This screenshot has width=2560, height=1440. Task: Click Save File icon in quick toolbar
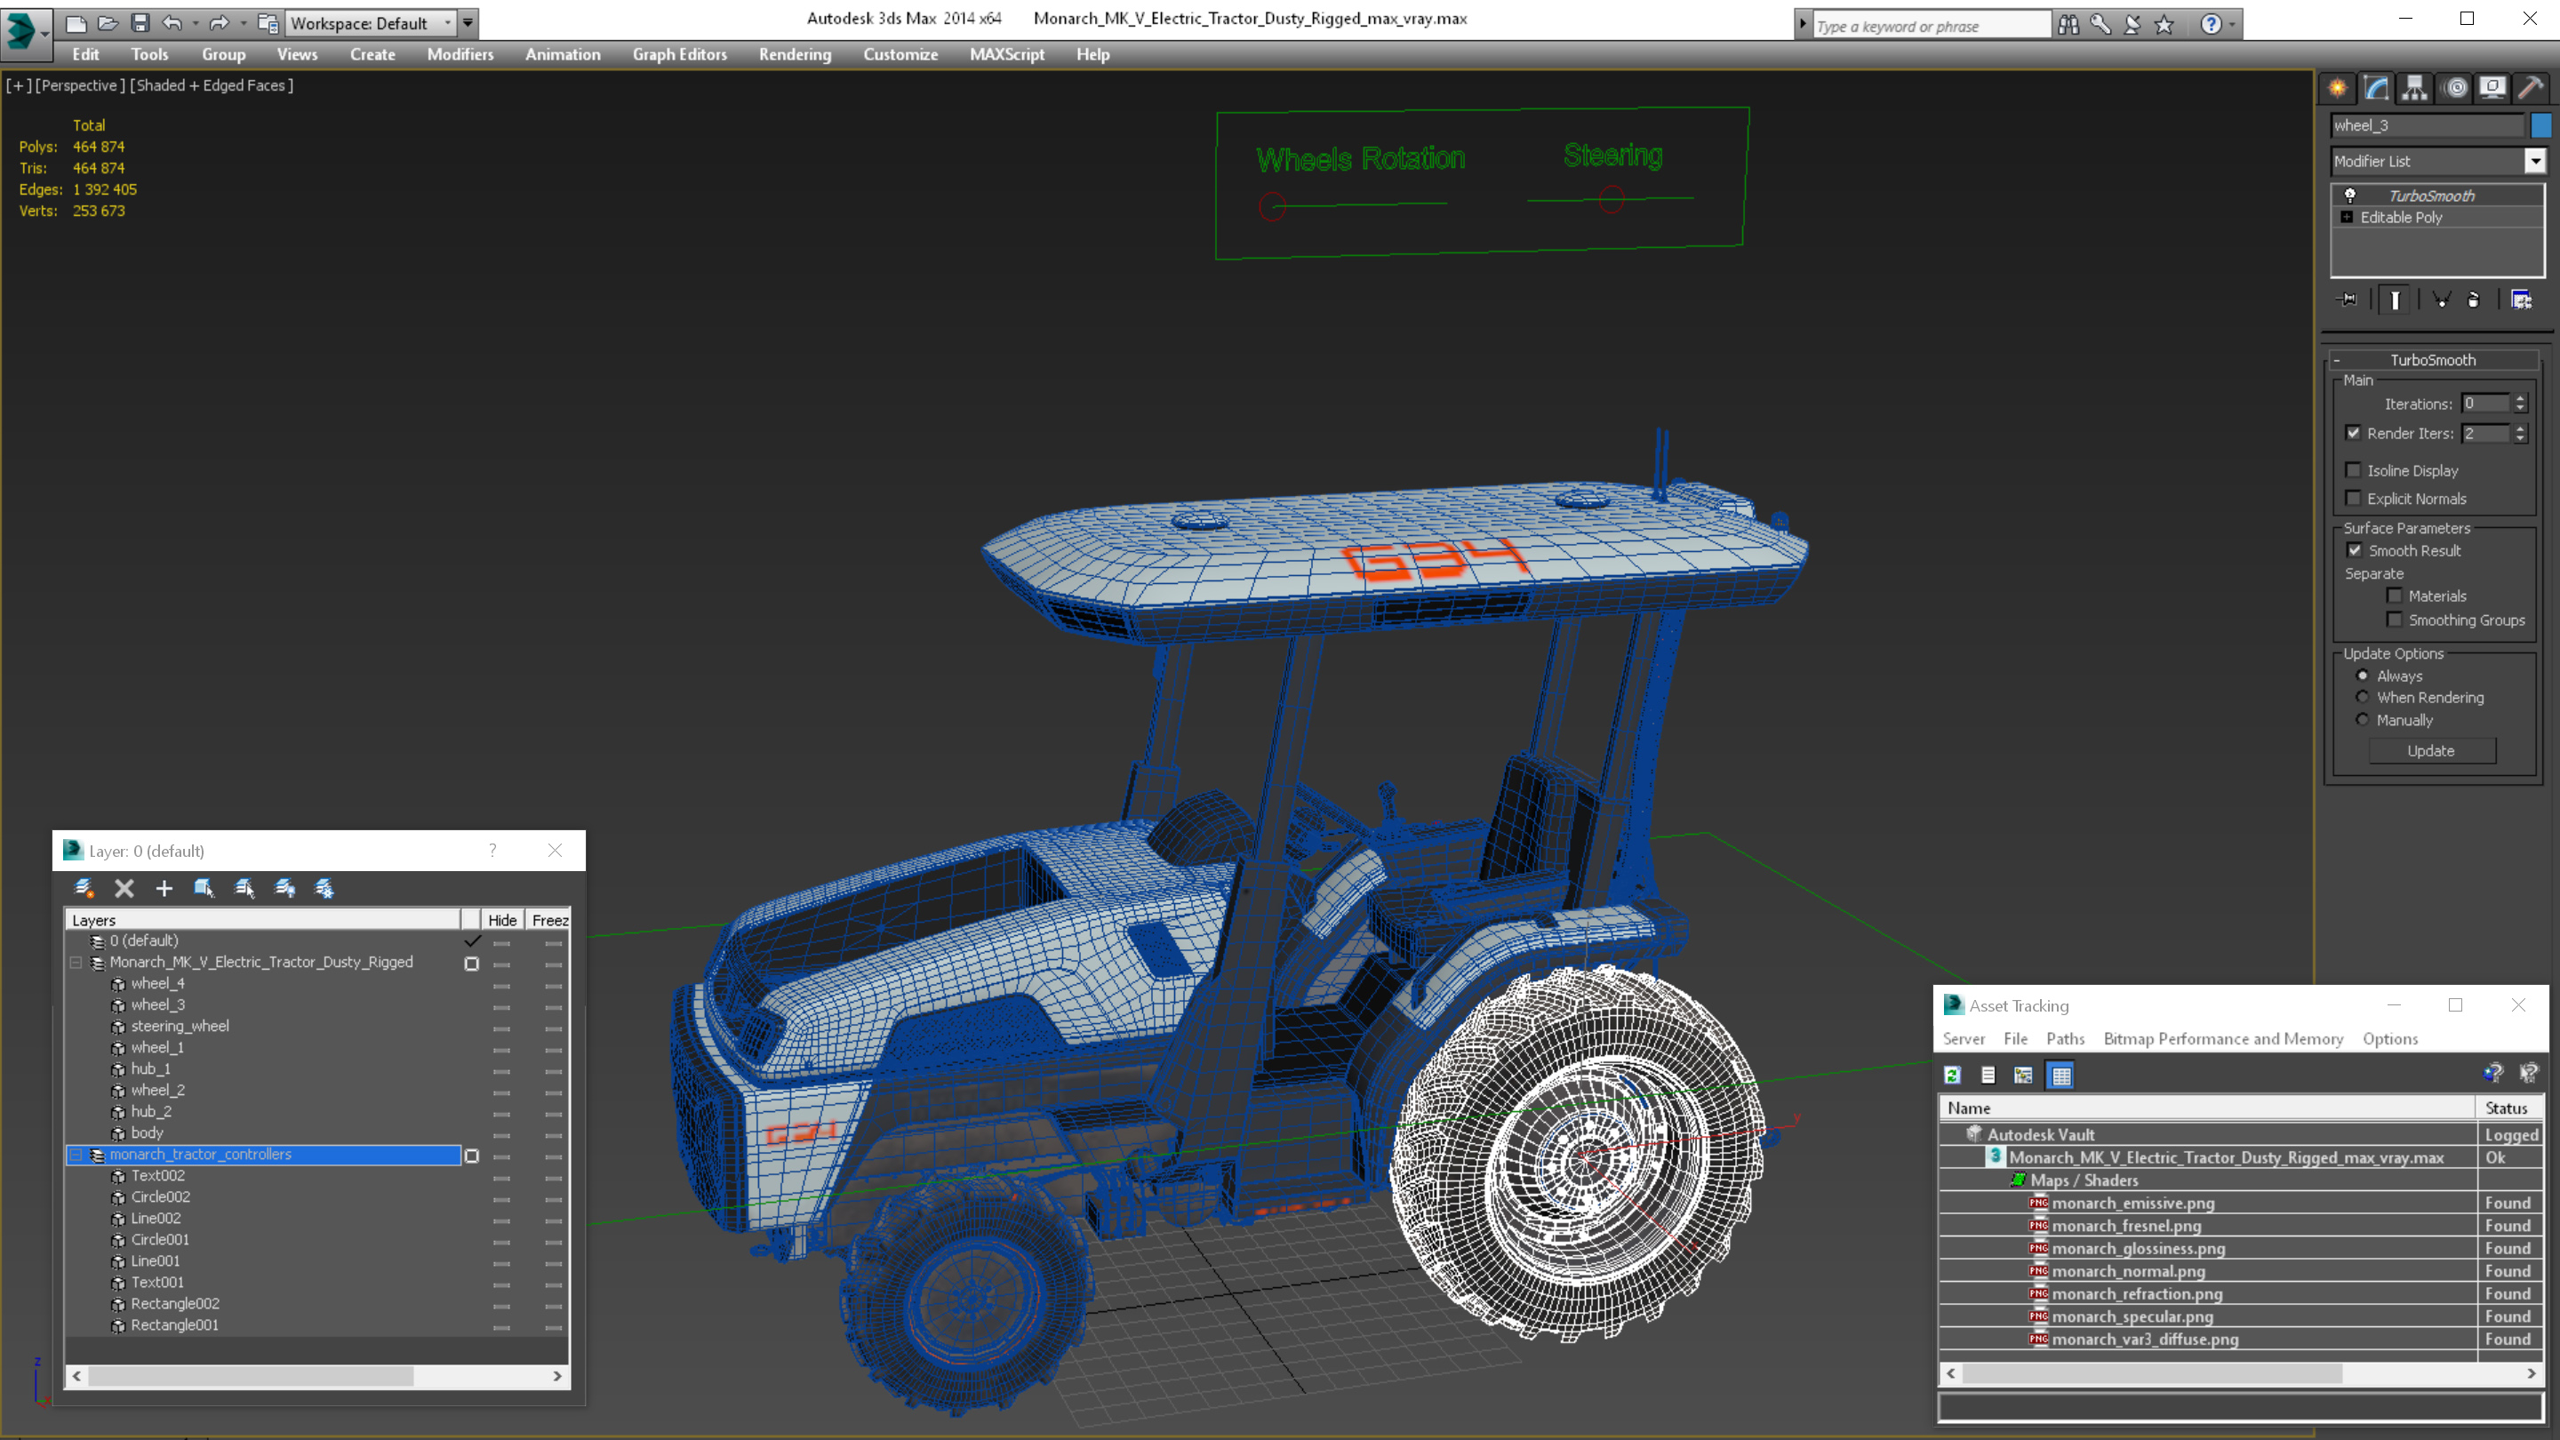coord(140,23)
